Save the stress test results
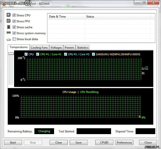161x149 pixels. click(78, 142)
